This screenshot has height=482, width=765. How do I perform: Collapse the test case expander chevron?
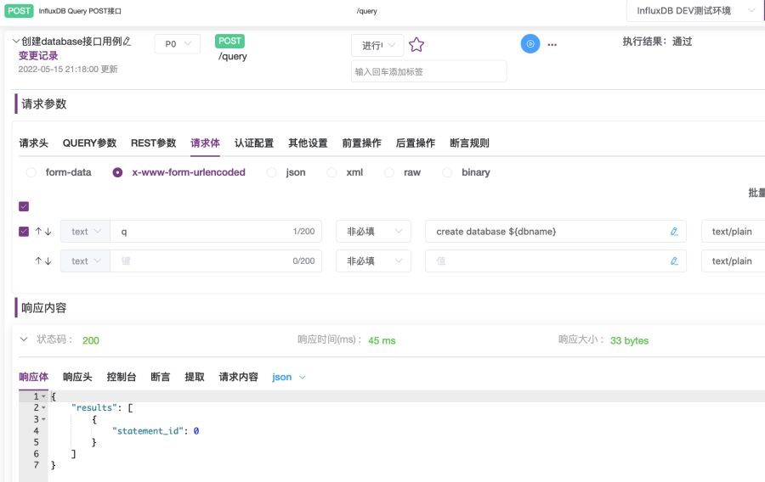pos(16,42)
